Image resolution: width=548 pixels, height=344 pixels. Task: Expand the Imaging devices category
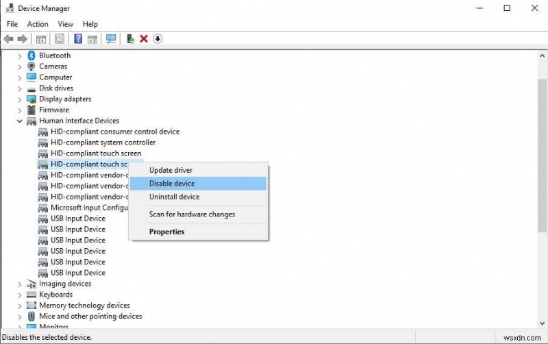coord(20,284)
